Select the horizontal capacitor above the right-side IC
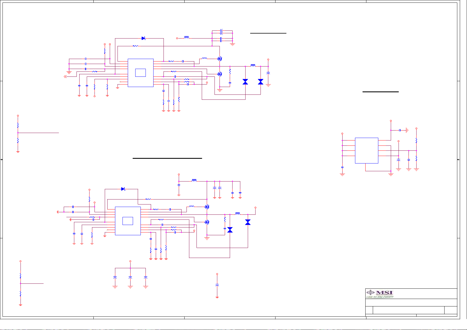This screenshot has width=467, height=330. click(x=400, y=130)
